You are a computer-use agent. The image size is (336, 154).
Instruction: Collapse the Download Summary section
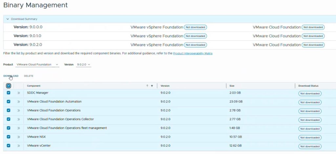pyautogui.click(x=8, y=19)
